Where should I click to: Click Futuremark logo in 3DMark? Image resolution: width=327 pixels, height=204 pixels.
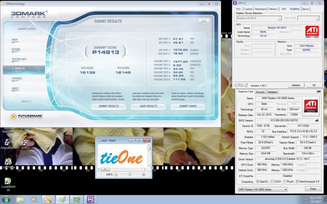pyautogui.click(x=27, y=116)
